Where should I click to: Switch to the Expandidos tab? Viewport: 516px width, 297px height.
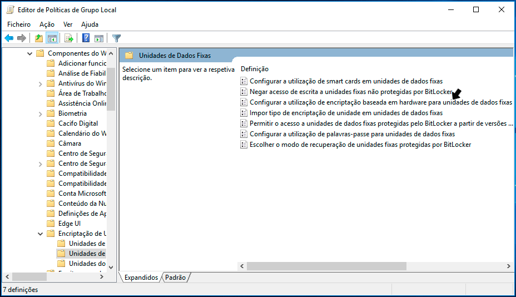[x=141, y=278]
